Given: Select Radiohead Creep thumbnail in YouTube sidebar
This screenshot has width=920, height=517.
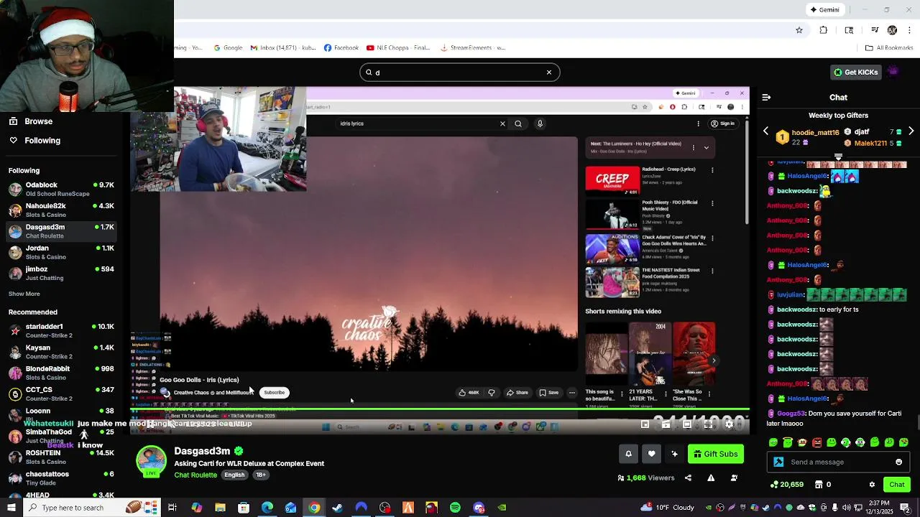Looking at the screenshot, I should 612,181.
